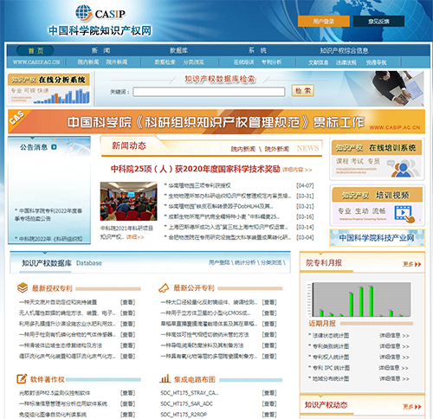Open the 数据库 navigation menu
This screenshot has width=433, height=419.
(x=179, y=50)
